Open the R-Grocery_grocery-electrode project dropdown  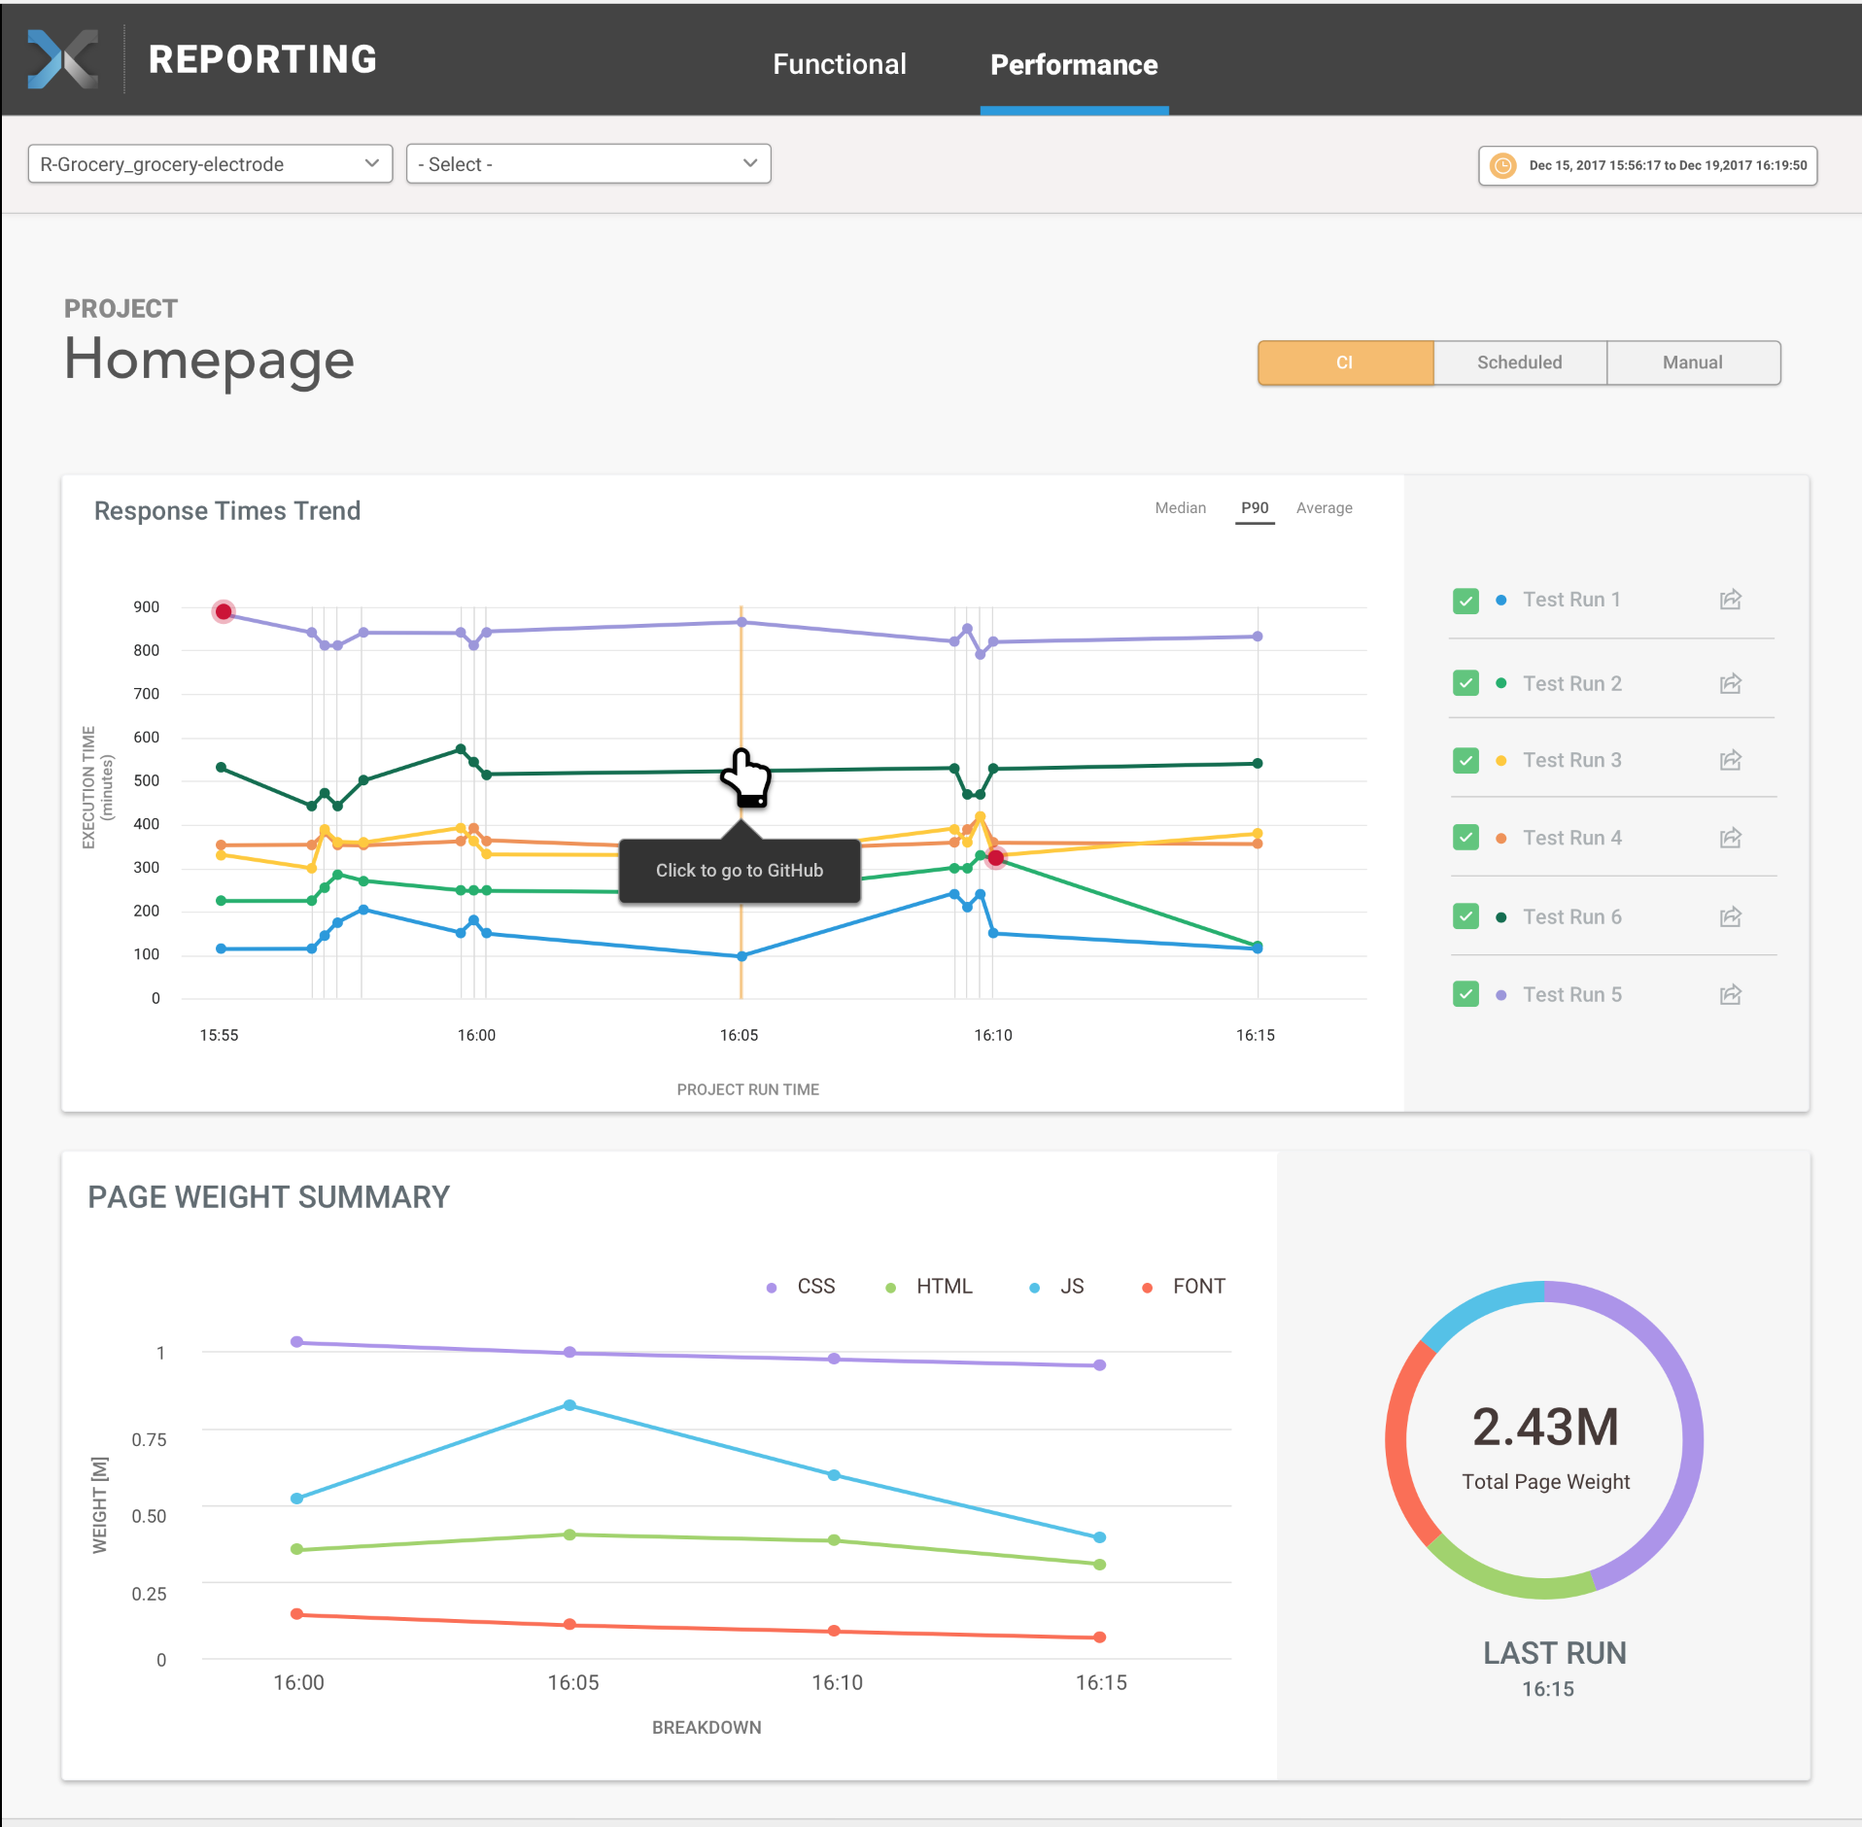[209, 163]
